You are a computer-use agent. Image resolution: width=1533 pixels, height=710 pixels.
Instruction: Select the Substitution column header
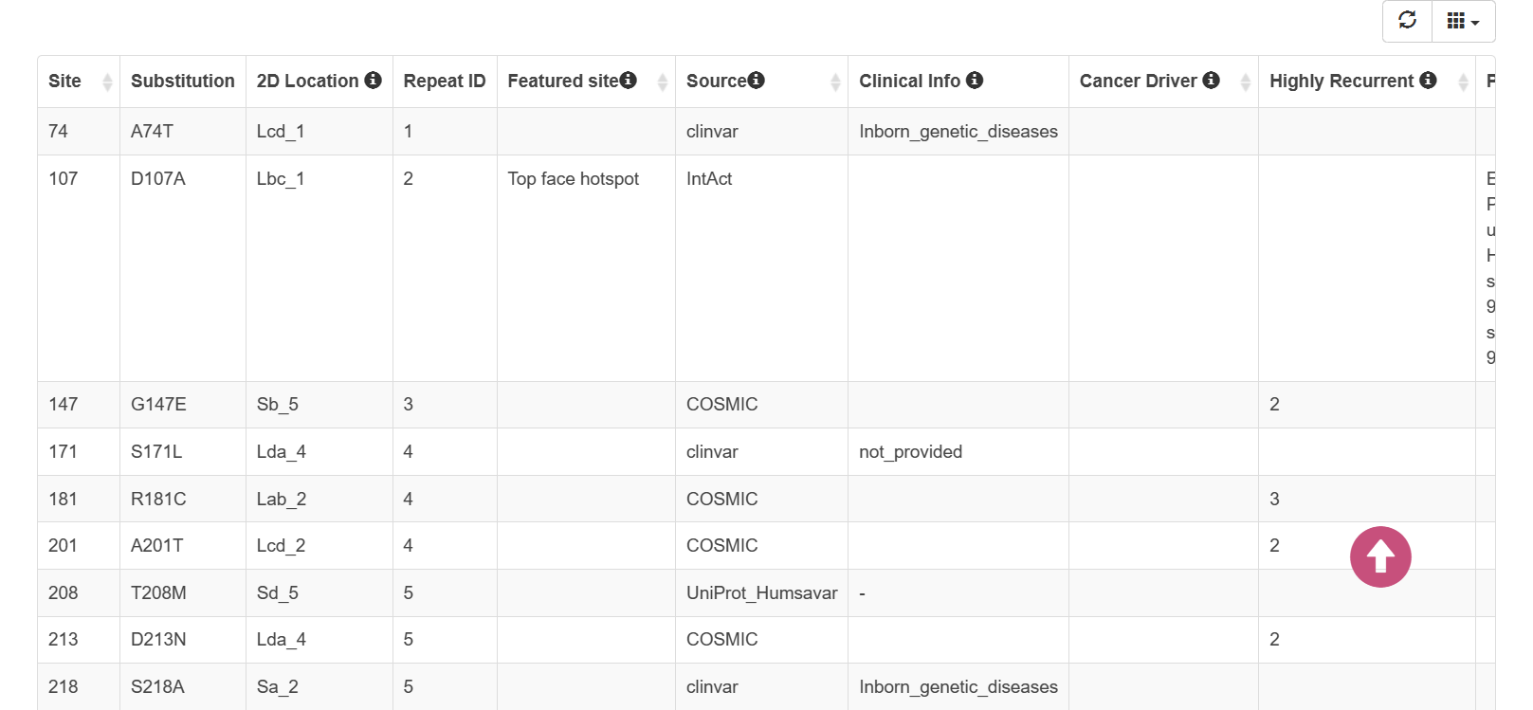[183, 82]
